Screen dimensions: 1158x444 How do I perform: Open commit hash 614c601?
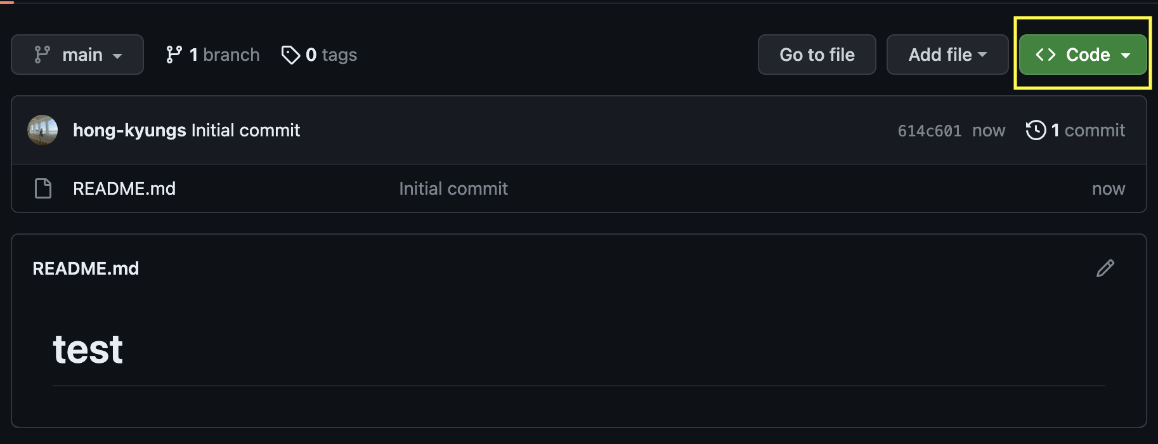coord(930,131)
